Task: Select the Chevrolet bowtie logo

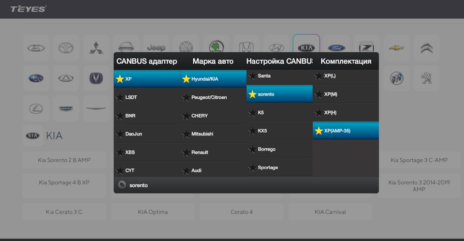Action: pos(396,48)
